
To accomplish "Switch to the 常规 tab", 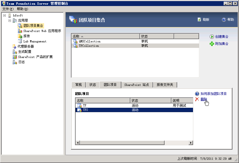I will pos(79,85).
